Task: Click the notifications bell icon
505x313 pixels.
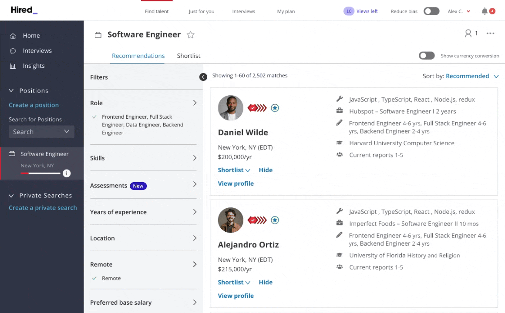Action: click(x=485, y=11)
